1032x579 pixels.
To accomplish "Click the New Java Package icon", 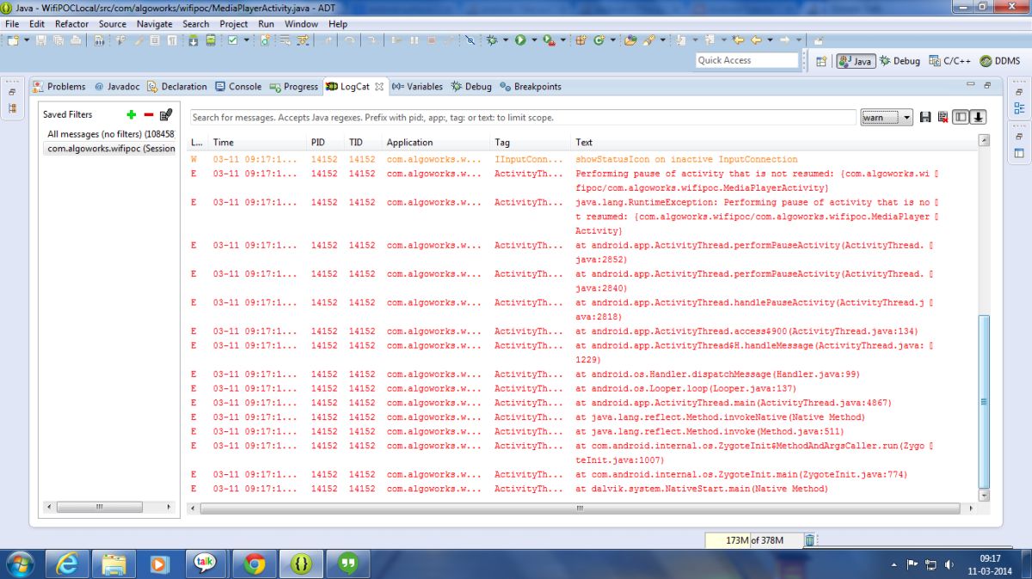I will [581, 40].
